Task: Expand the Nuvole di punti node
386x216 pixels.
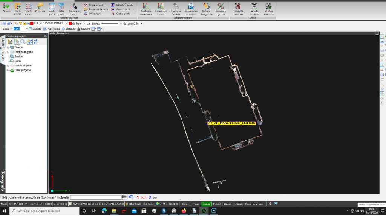Action: tap(8, 66)
